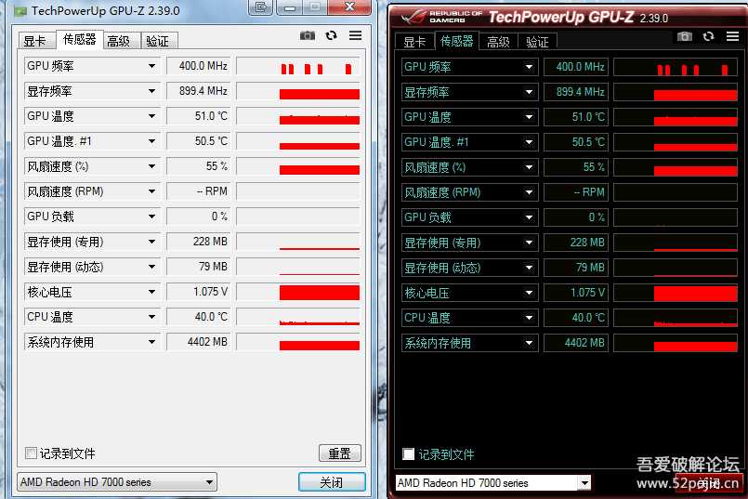Image resolution: width=748 pixels, height=499 pixels.
Task: Expand 系统内存使用 dropdown in ROG-themed window
Action: (529, 343)
